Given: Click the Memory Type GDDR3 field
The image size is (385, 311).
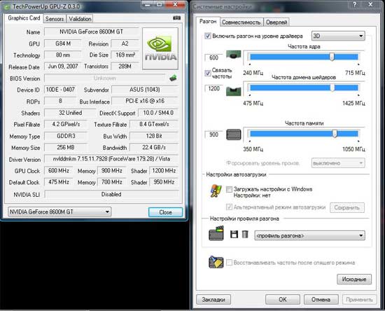Looking at the screenshot, I should (66, 136).
